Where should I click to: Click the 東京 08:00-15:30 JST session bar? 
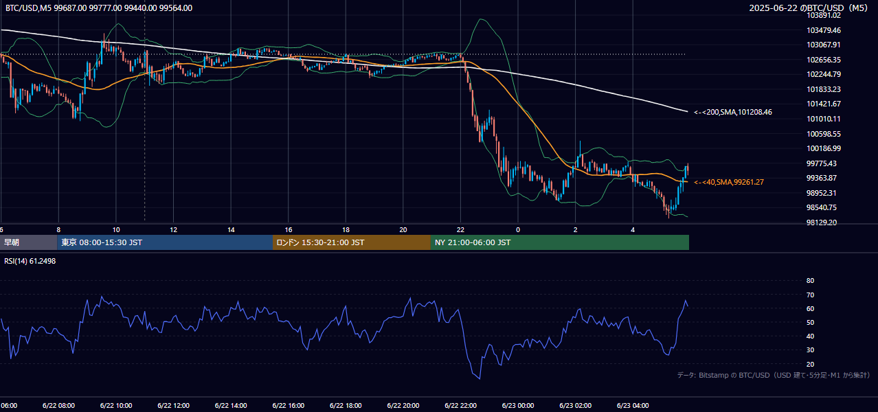coord(165,242)
